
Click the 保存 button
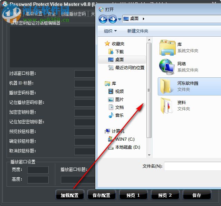[x=197, y=195]
